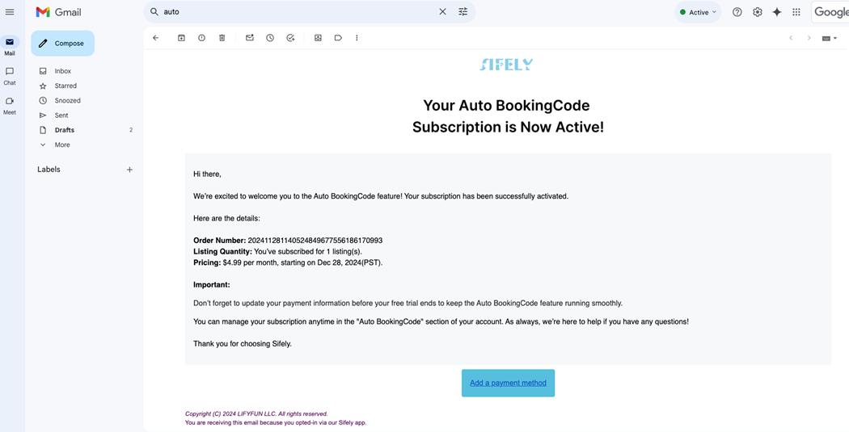Open the Google apps grid

pos(796,12)
